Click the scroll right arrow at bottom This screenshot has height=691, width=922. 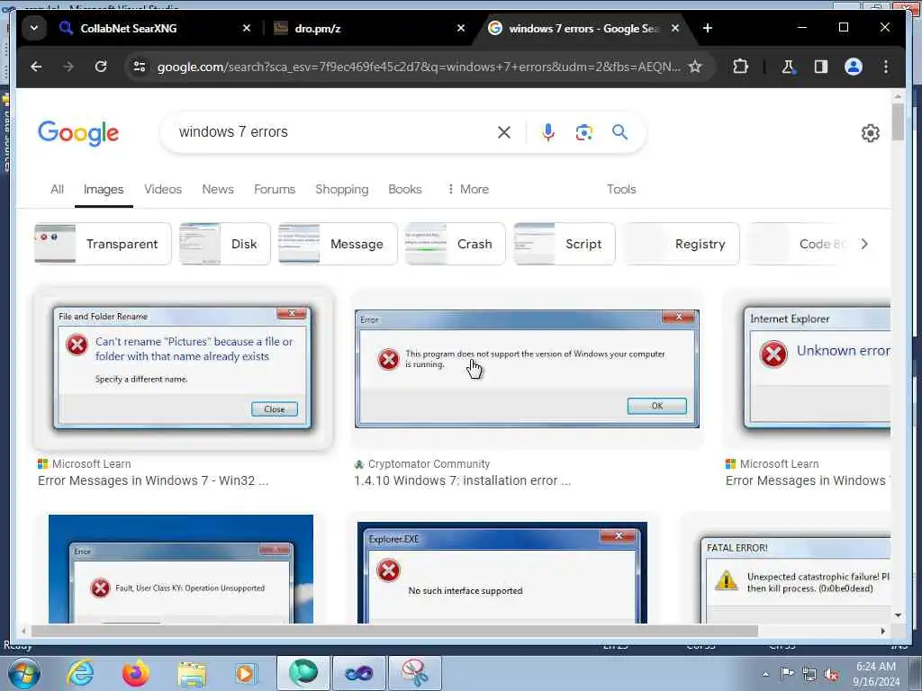pyautogui.click(x=882, y=631)
